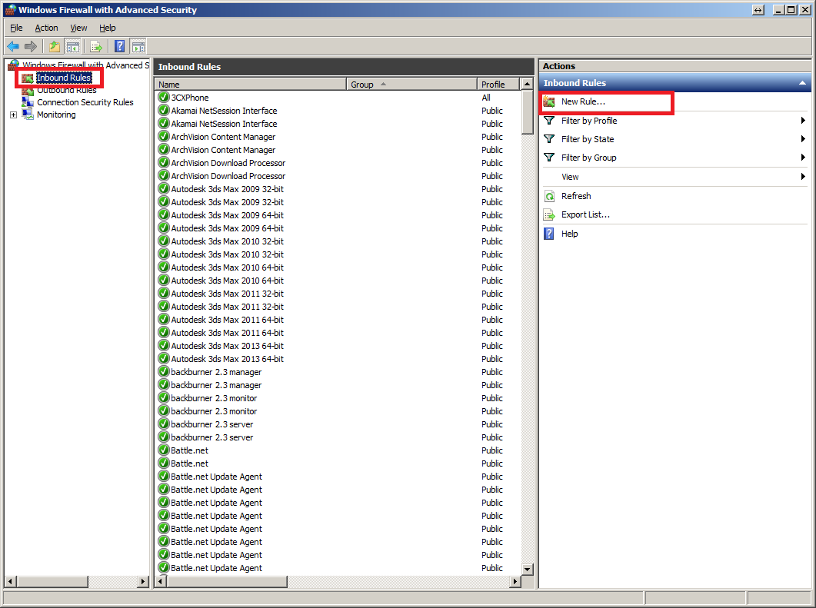The image size is (816, 608).
Task: Sort rules by the Group column header
Action: [x=411, y=85]
